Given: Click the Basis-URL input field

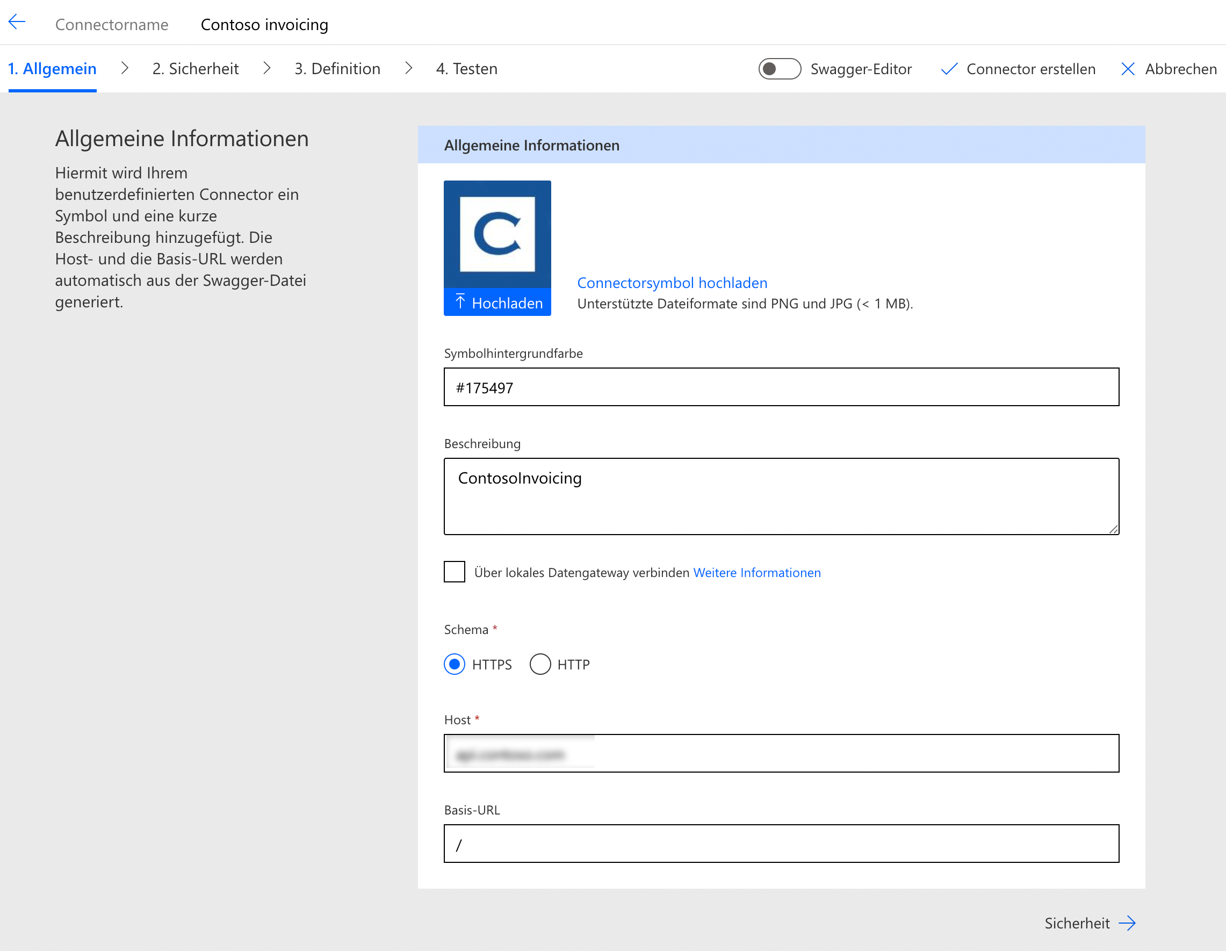Looking at the screenshot, I should point(781,844).
